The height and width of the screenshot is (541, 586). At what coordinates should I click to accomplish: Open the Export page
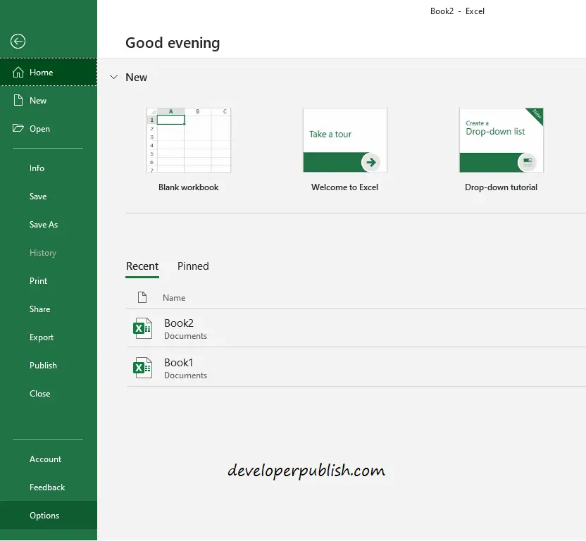pyautogui.click(x=49, y=337)
